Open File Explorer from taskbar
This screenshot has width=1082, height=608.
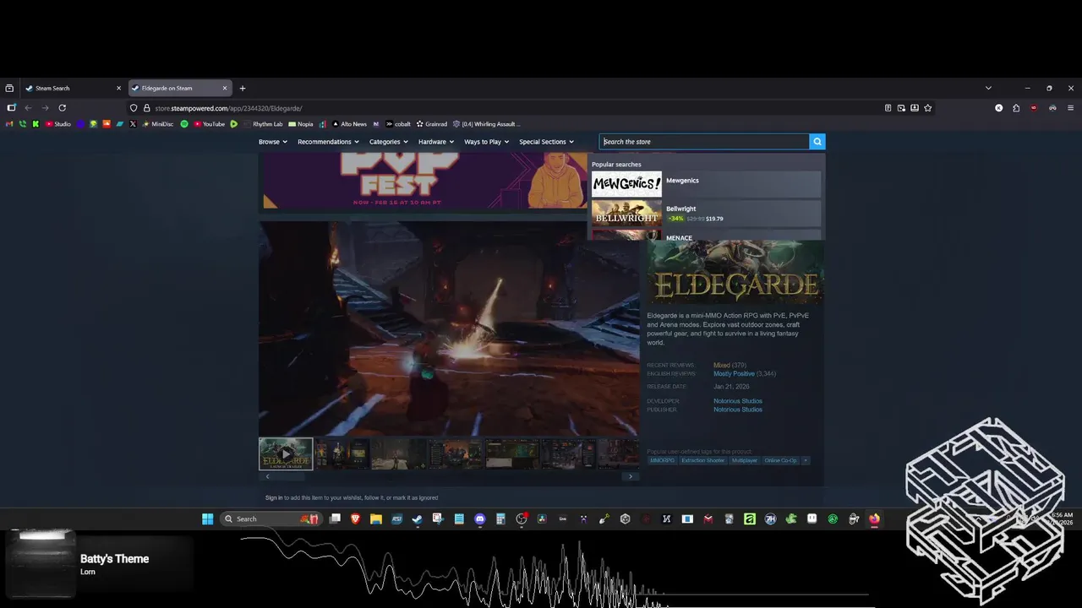(x=376, y=518)
